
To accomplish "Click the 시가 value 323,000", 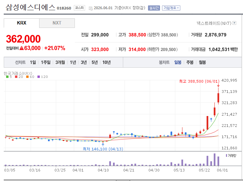I will click(100, 49).
